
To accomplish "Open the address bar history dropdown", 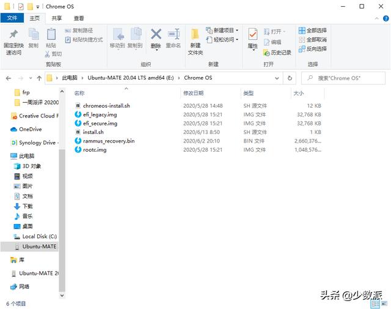I will click(x=277, y=78).
